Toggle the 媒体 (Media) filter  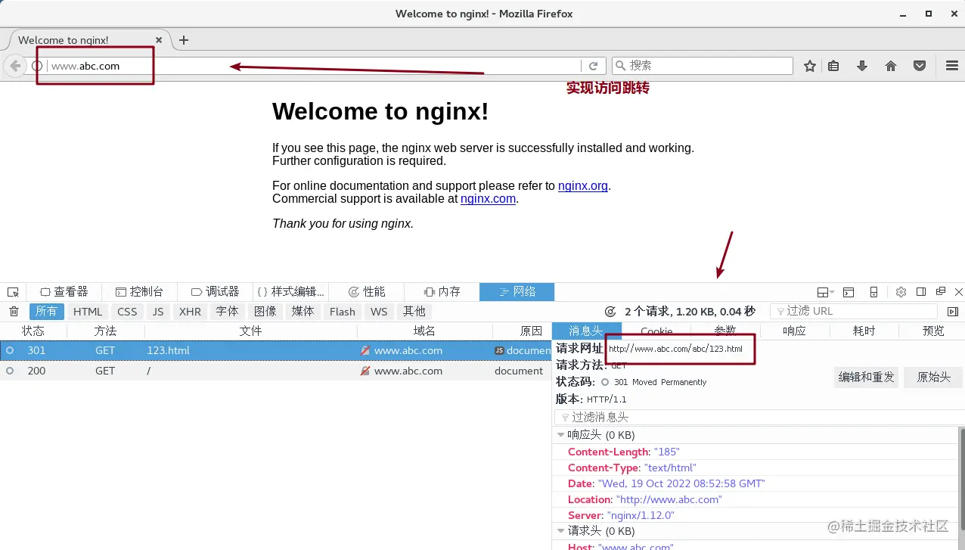click(x=303, y=312)
